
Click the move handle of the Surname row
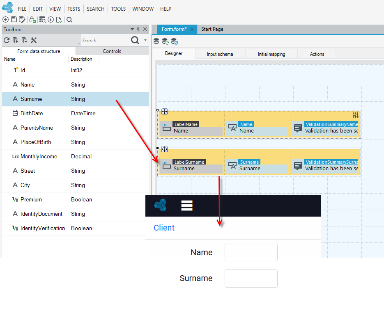165,149
